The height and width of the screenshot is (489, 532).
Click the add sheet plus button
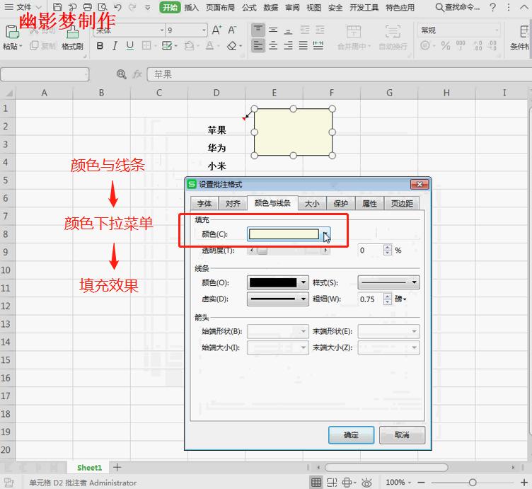tap(117, 467)
